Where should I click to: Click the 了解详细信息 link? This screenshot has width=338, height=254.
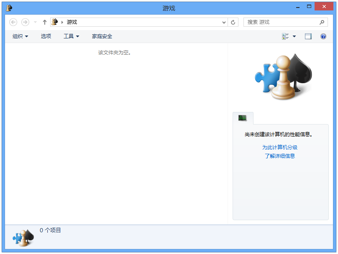click(x=280, y=156)
